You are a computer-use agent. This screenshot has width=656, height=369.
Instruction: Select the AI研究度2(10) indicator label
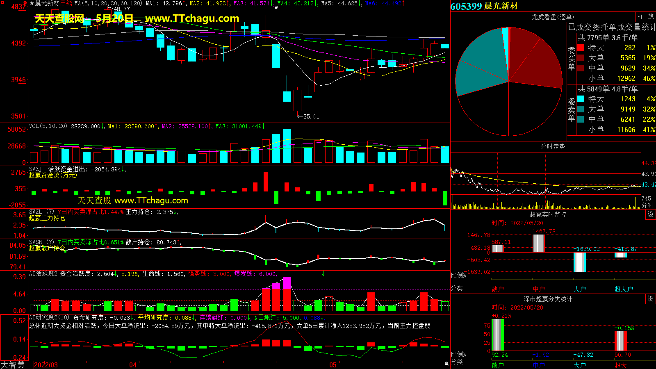(x=49, y=317)
